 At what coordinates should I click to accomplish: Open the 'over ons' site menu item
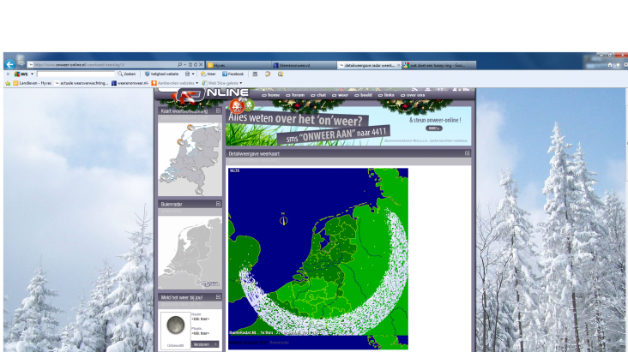pyautogui.click(x=413, y=95)
